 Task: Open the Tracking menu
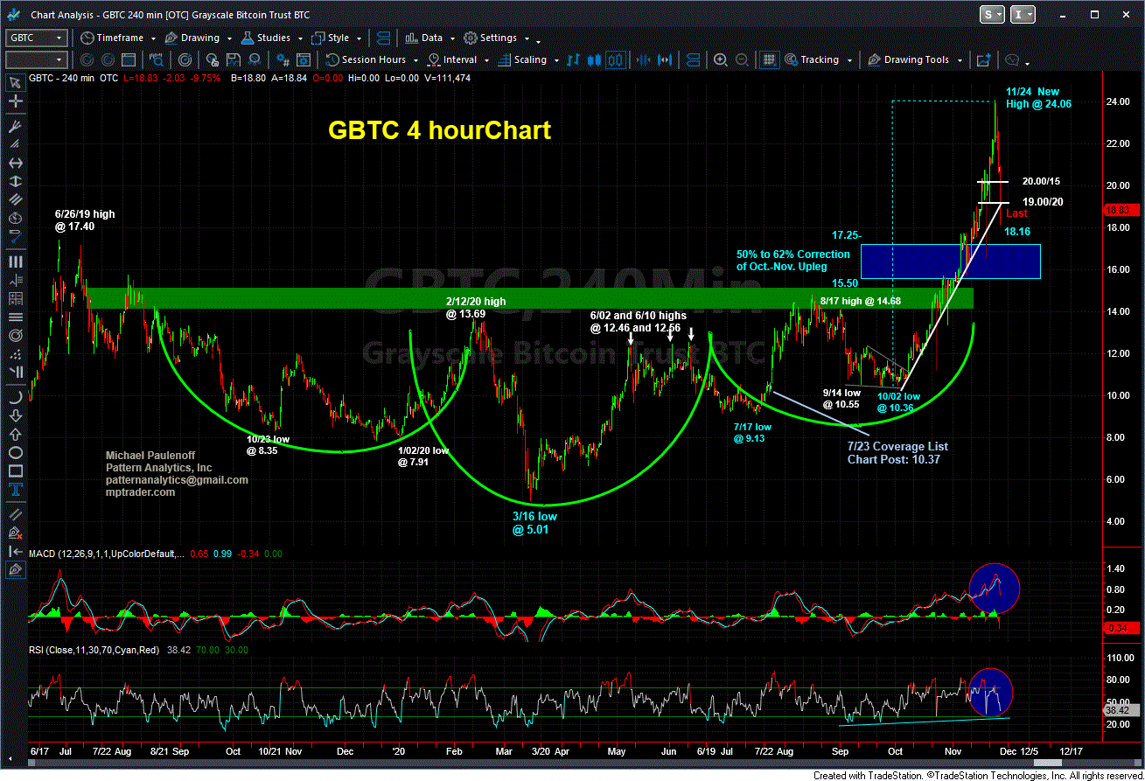click(820, 60)
